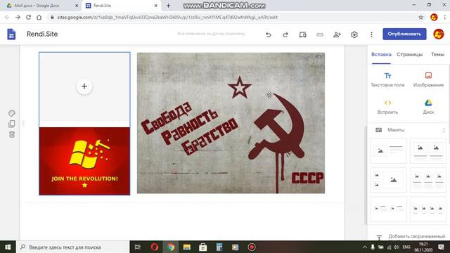Undo the last action
450x253 pixels.
269,34
